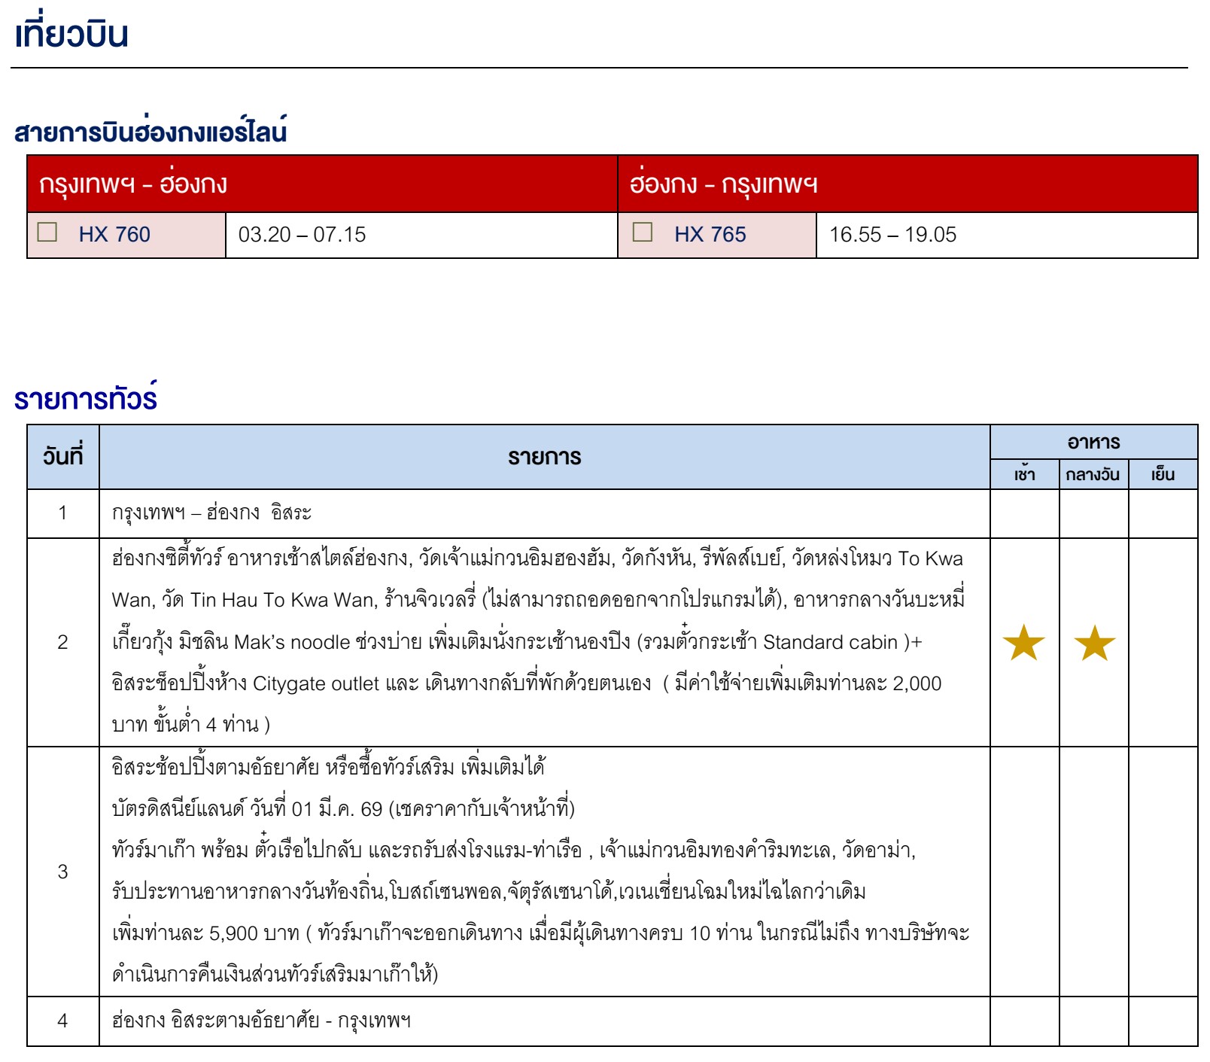Viewport: 1210px width, 1062px height.
Task: Tick the HX 765 flight checkbox
Action: click(643, 232)
